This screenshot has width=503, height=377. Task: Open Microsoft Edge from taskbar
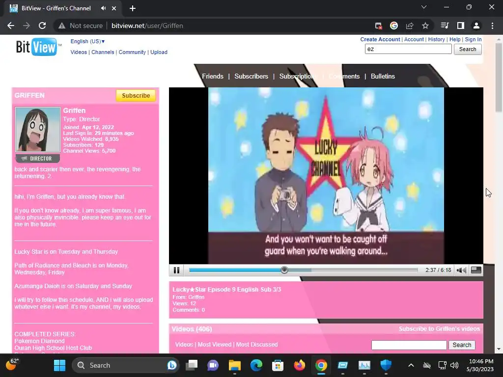point(256,365)
